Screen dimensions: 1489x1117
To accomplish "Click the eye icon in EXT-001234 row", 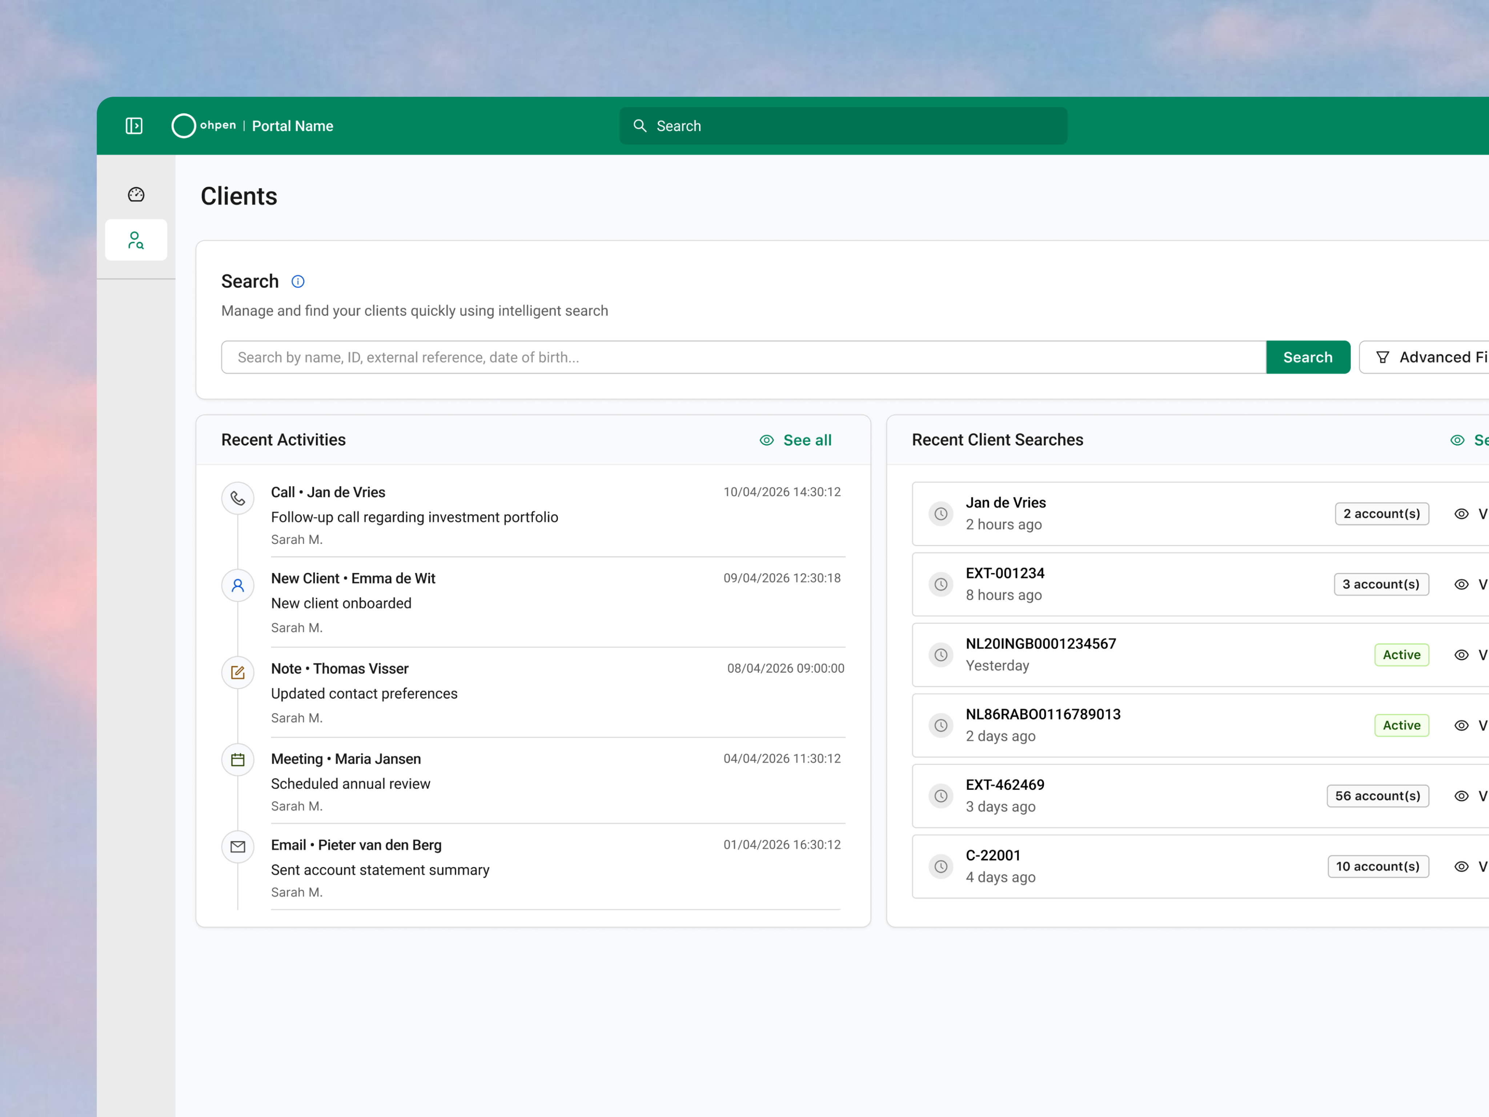I will click(1461, 584).
